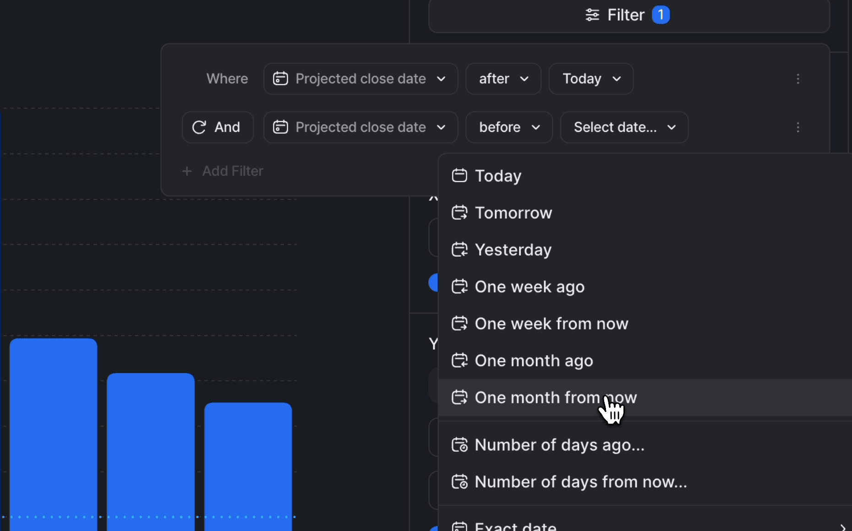This screenshot has width=852, height=531.
Task: Open the 'before' operator dropdown
Action: point(509,127)
